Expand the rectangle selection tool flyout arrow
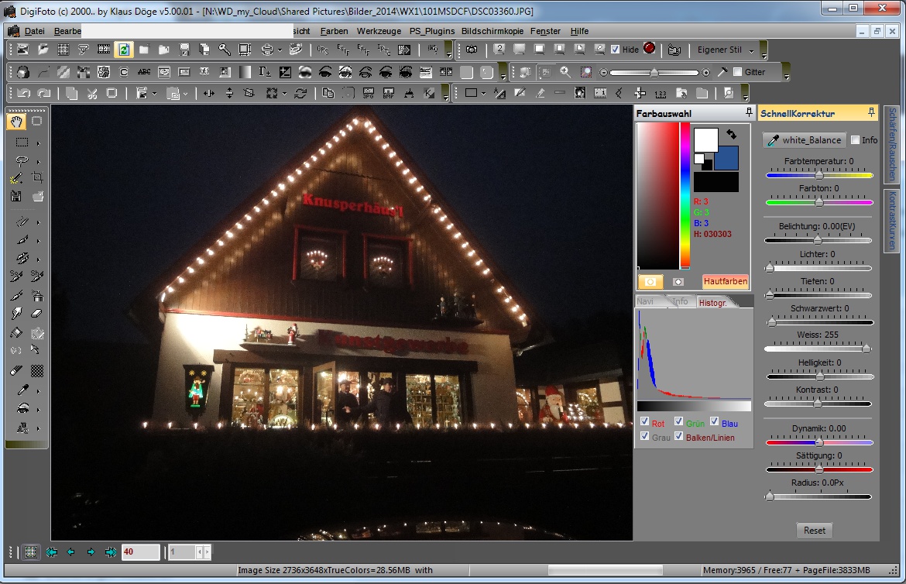The height and width of the screenshot is (584, 906). tap(38, 143)
